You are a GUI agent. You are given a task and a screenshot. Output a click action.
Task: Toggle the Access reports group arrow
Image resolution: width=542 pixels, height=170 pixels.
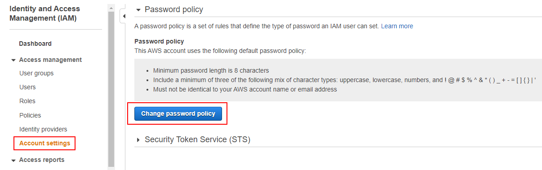click(x=13, y=160)
